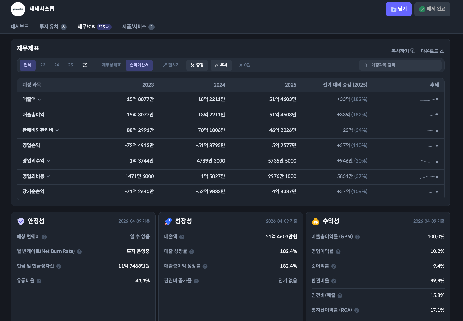Click help icon next to 판관비 증가율

pos(196,281)
